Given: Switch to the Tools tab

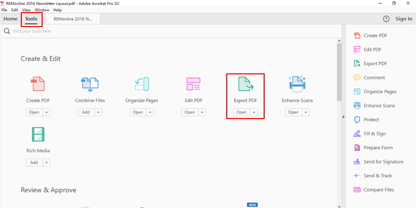Looking at the screenshot, I should coord(31,19).
